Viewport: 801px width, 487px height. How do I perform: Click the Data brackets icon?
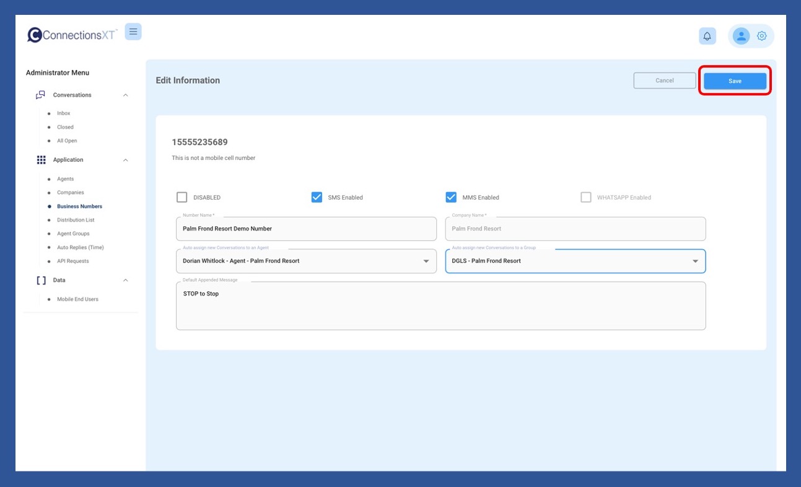(x=42, y=280)
